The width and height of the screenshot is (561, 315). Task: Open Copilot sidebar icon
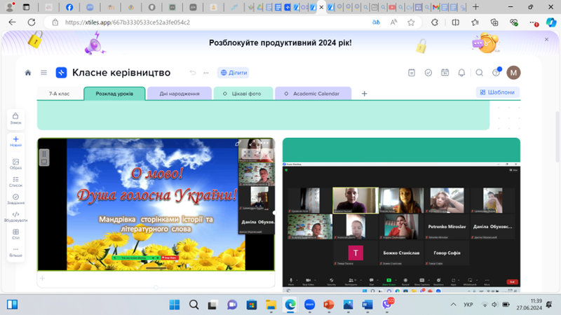click(551, 22)
